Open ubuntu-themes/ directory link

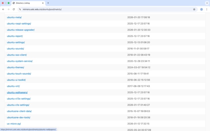tap(15, 67)
